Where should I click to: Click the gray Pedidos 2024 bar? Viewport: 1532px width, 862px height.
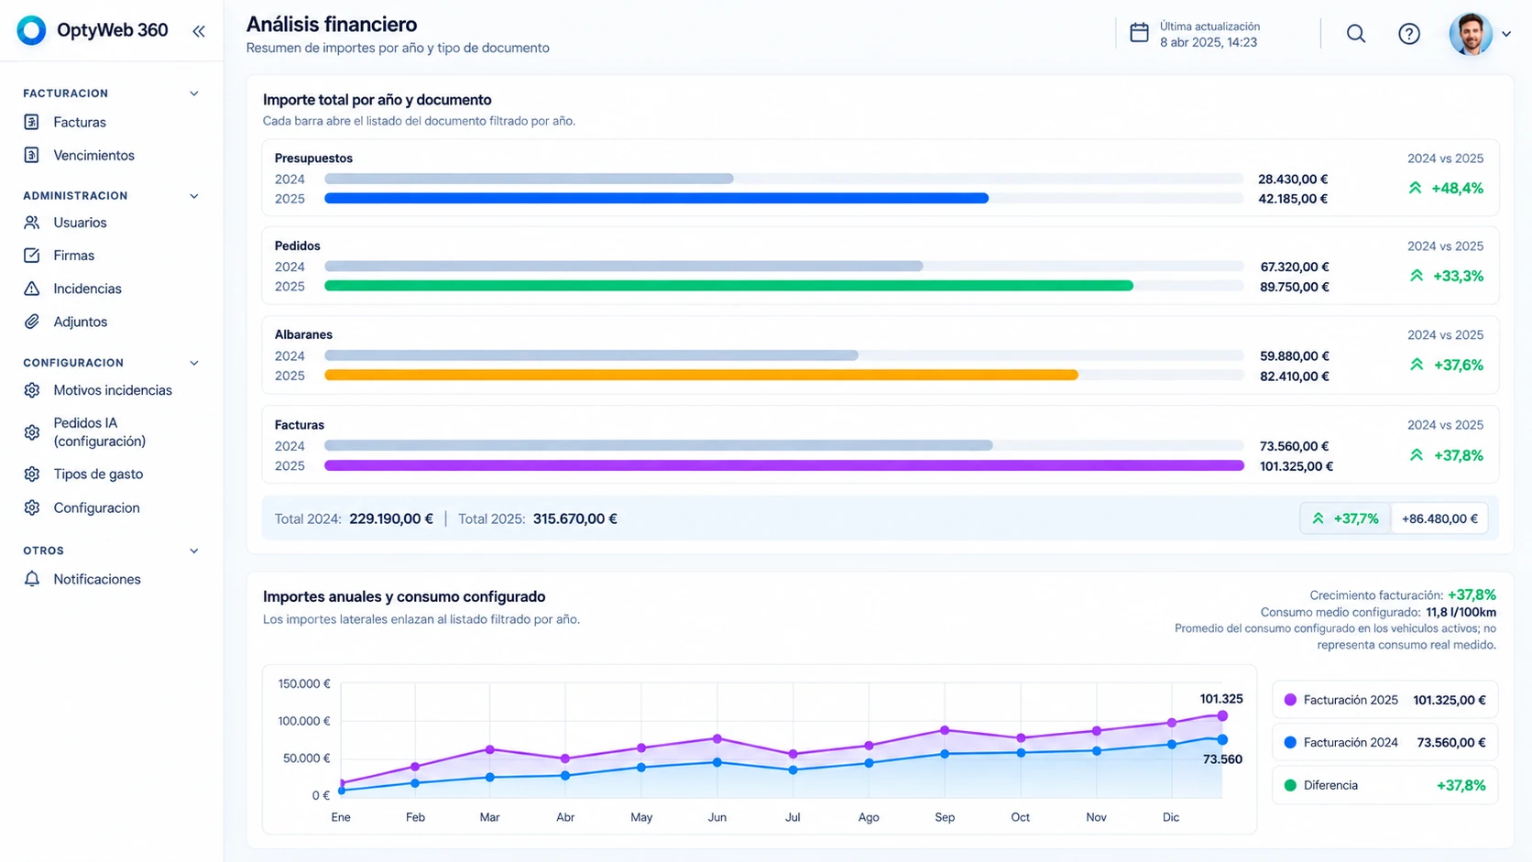click(623, 267)
